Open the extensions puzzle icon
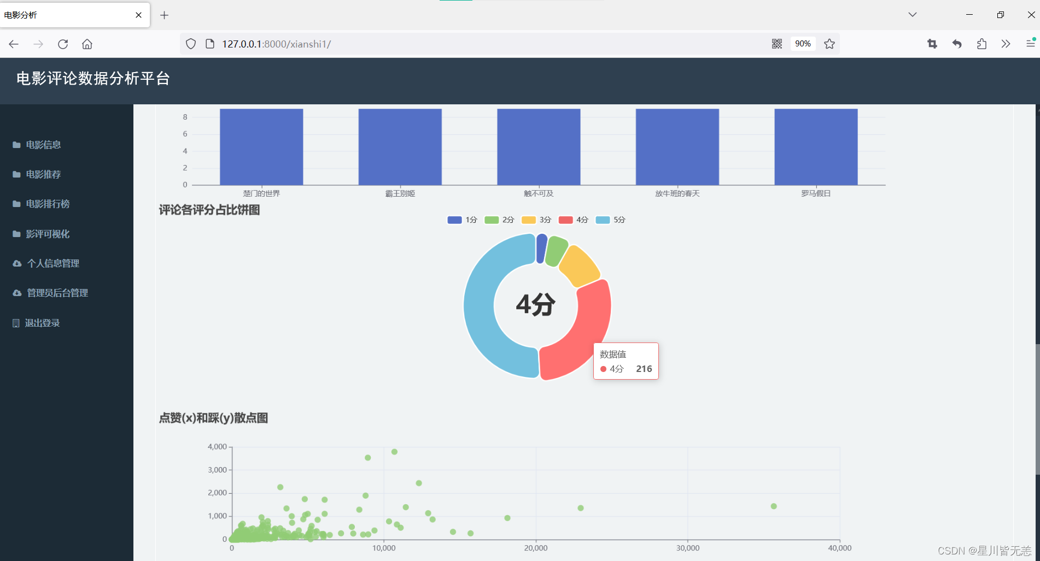The image size is (1040, 561). pos(981,44)
